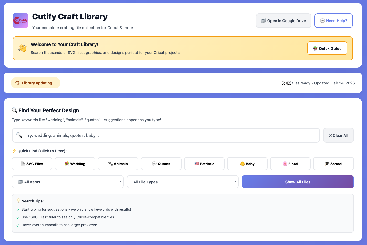Click the magnifier icon in search field
The image size is (367, 245).
tap(19, 135)
